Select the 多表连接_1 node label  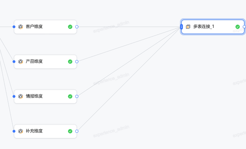204,27
